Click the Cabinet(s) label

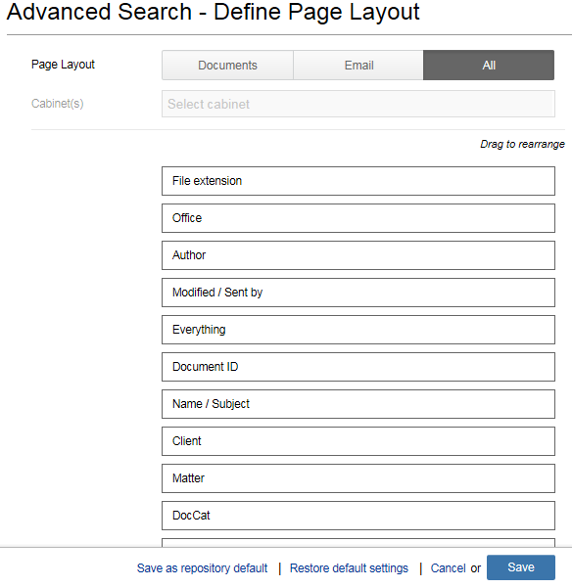(x=57, y=104)
